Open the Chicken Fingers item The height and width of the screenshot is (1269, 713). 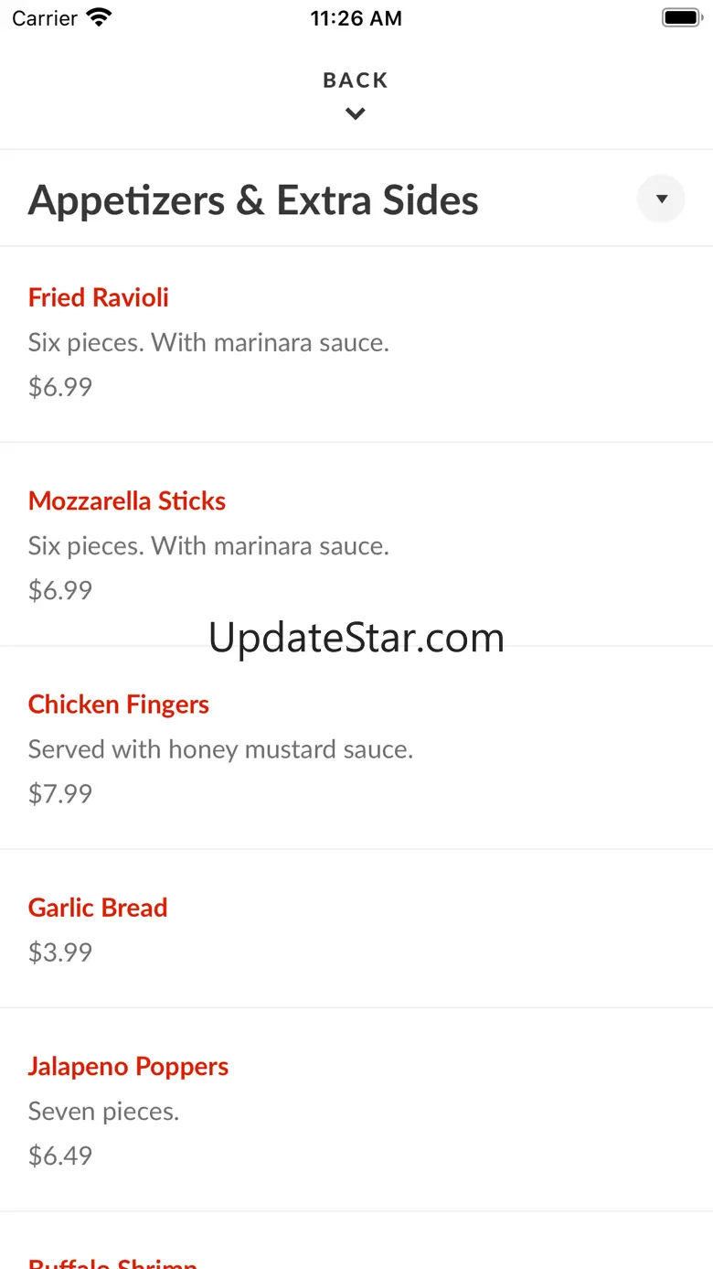[x=356, y=747]
